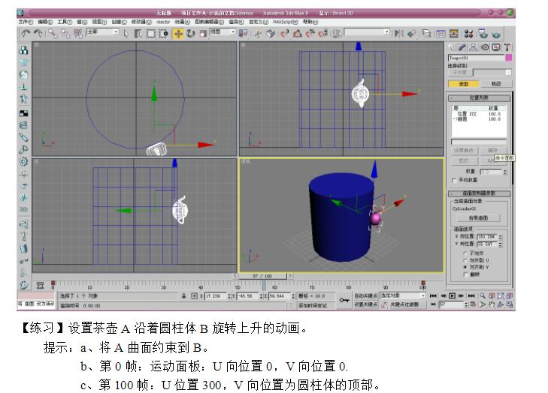The height and width of the screenshot is (393, 548).
Task: Click the magenta object color swatch
Action: (x=509, y=56)
